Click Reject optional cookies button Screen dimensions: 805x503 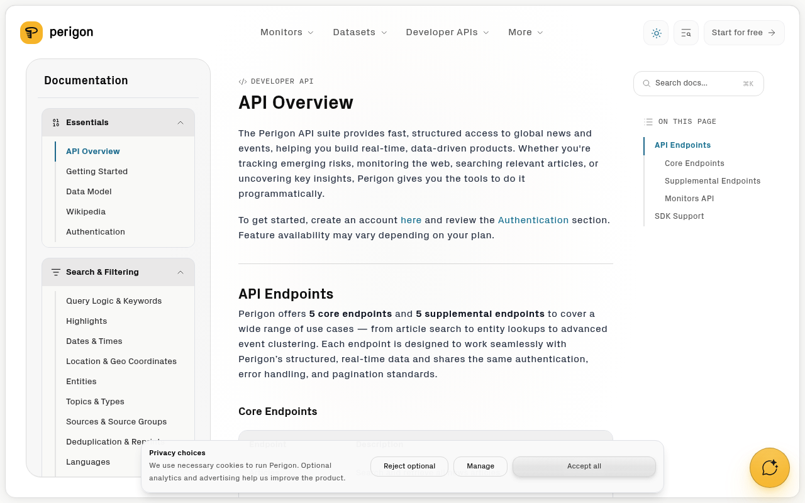tap(409, 467)
